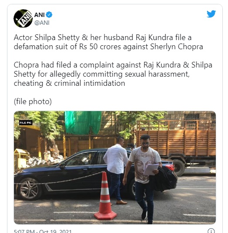Click the FILE PIC label on photo
The width and height of the screenshot is (228, 233).
[x=26, y=122]
